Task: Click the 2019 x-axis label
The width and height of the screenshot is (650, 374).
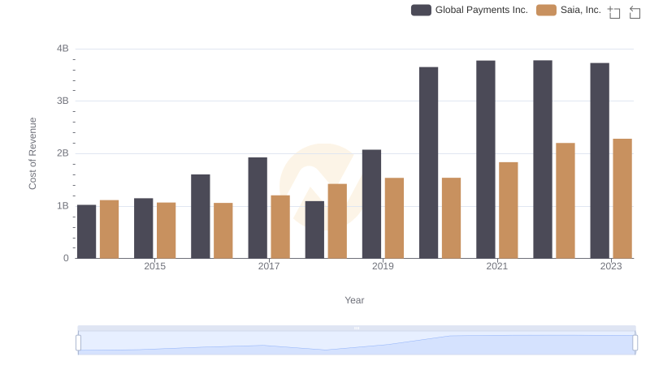Action: pos(383,266)
